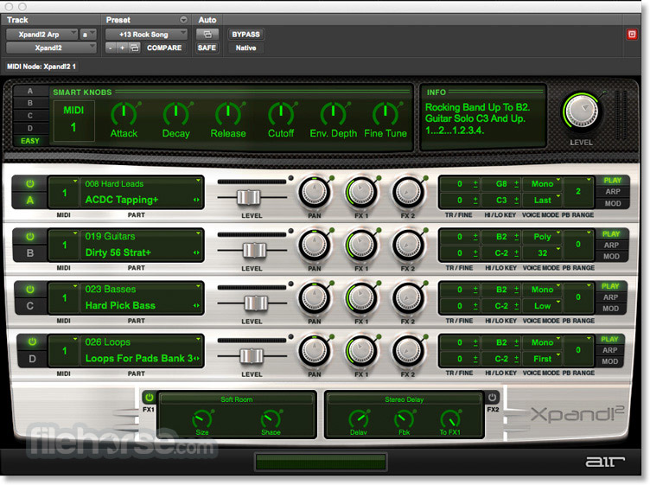Screen dimensions: 650x485
Task: Select smart knobs tab C
Action: point(30,115)
